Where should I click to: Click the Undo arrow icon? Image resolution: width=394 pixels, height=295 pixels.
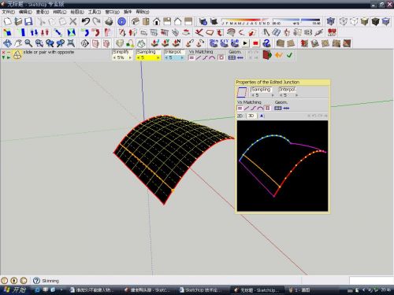click(x=86, y=21)
